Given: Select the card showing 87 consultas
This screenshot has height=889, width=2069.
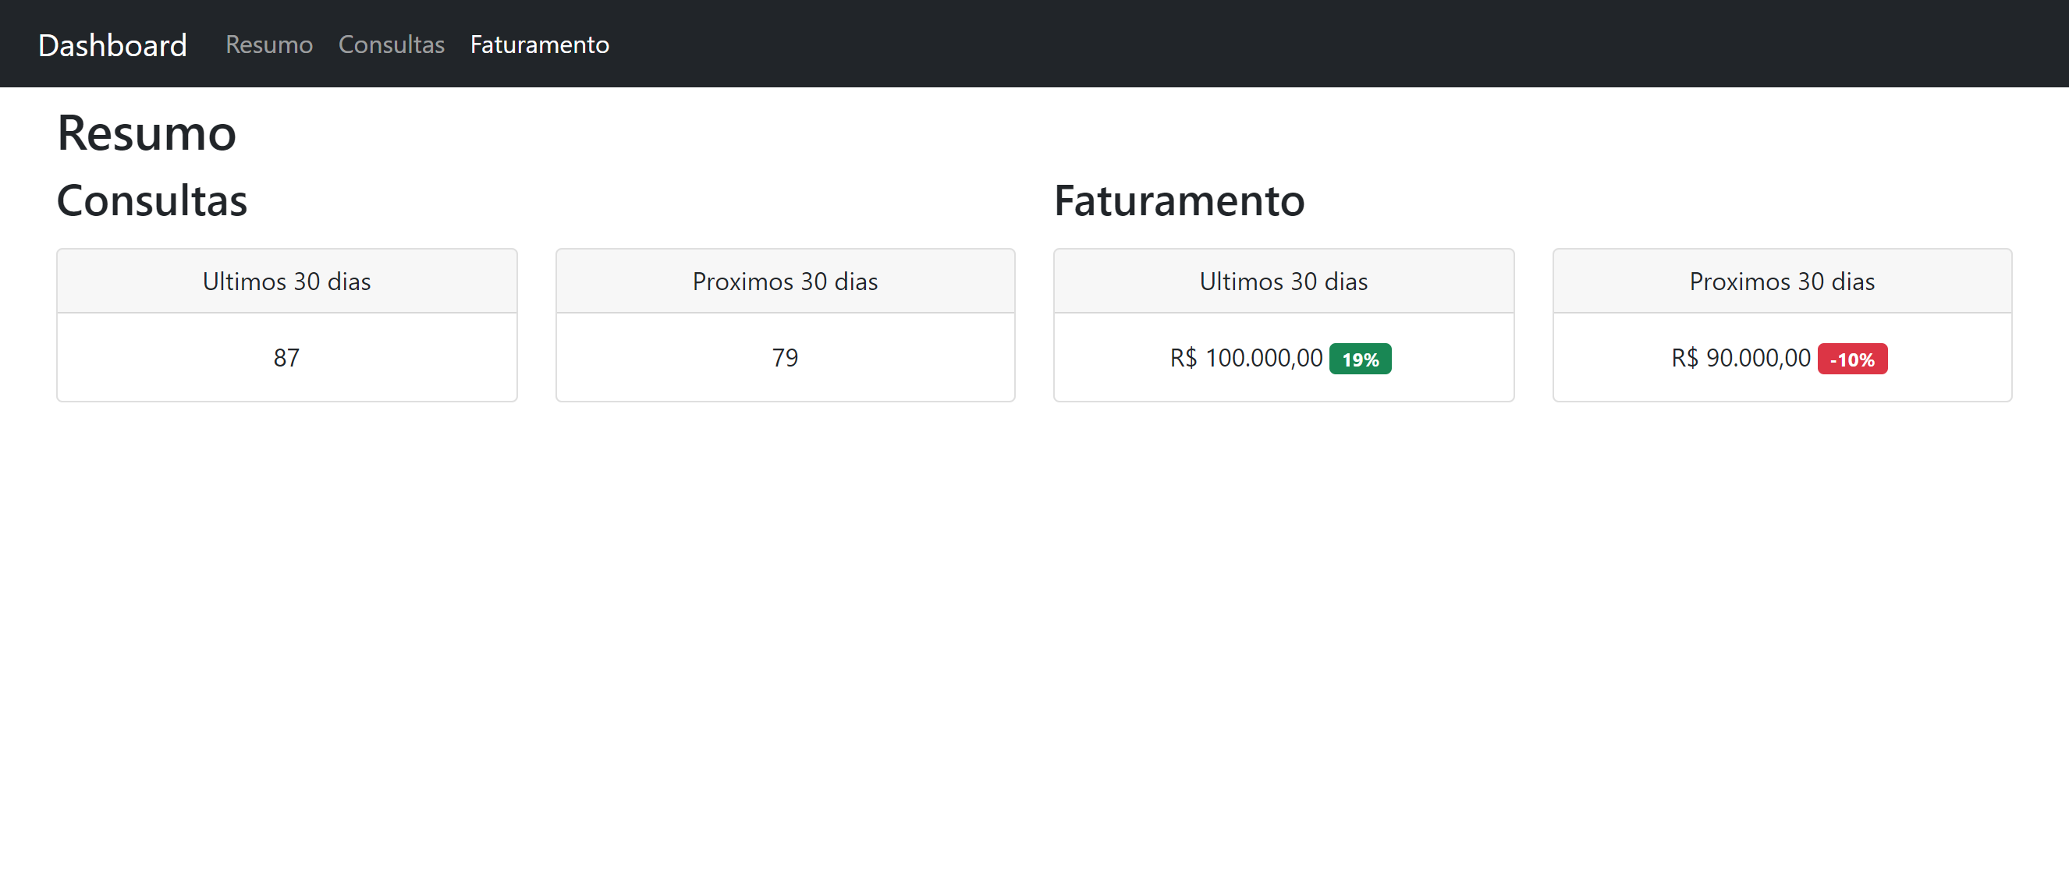Looking at the screenshot, I should (x=287, y=324).
